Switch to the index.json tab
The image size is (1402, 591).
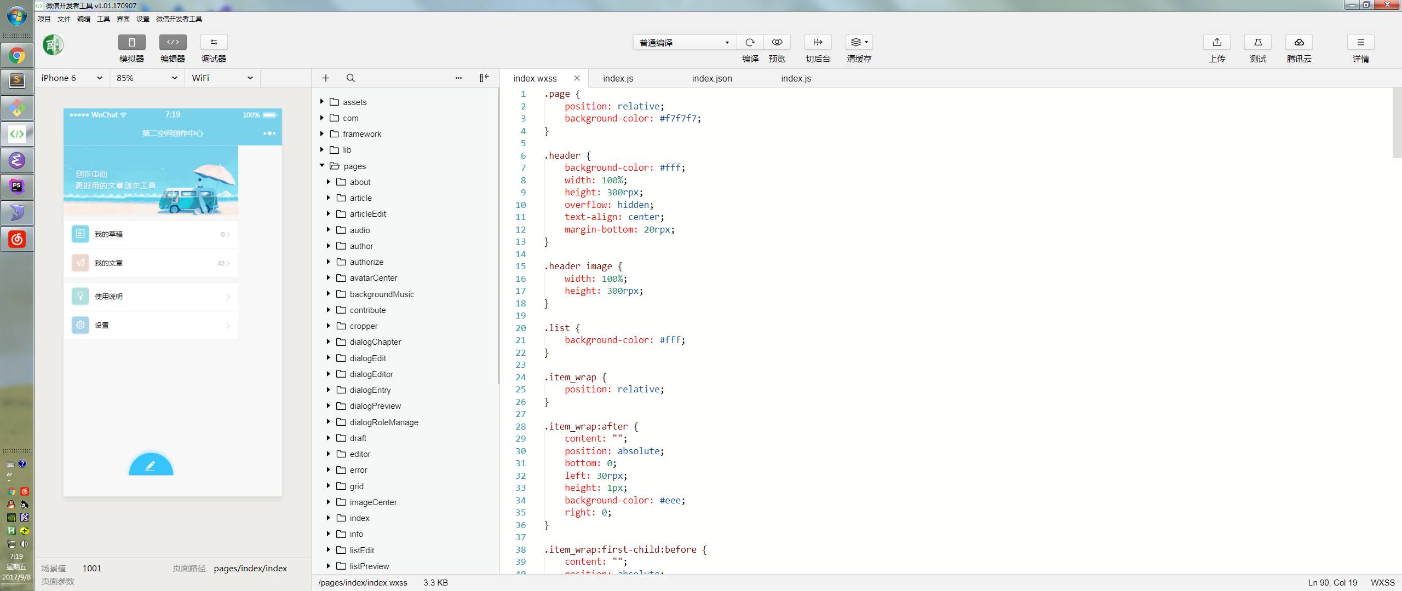point(711,78)
